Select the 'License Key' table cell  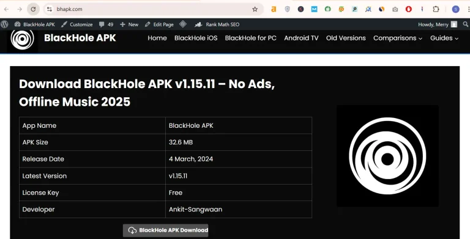pyautogui.click(x=92, y=193)
